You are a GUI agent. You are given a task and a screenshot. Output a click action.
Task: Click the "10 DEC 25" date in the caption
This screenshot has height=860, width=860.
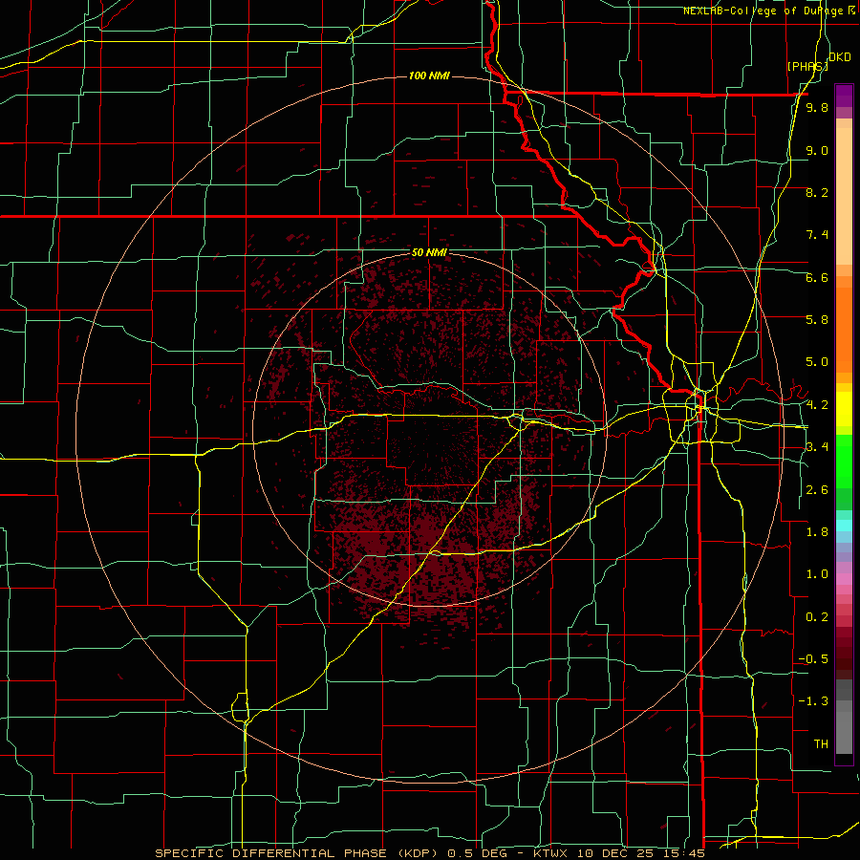point(615,853)
